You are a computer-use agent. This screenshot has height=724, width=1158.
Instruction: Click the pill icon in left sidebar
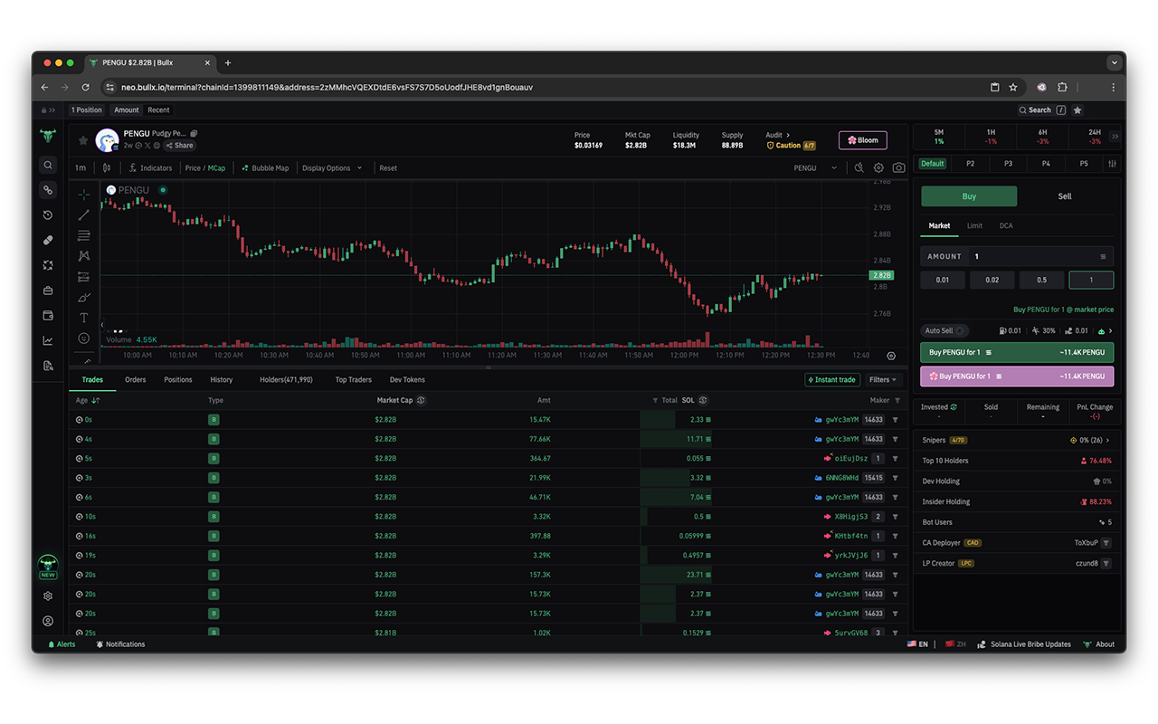pyautogui.click(x=48, y=241)
